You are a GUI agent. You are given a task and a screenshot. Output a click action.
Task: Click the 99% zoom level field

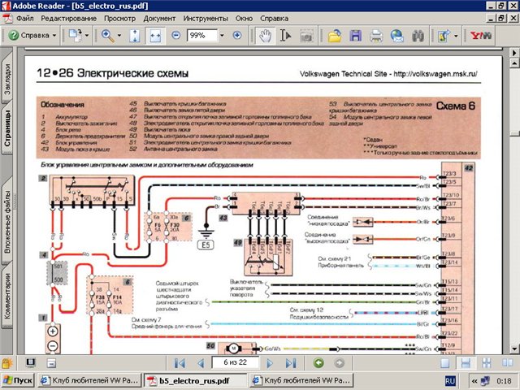[202, 36]
